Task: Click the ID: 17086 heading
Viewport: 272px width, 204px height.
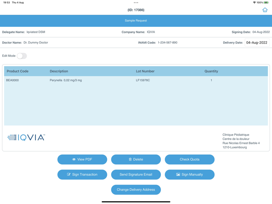Action: click(136, 10)
